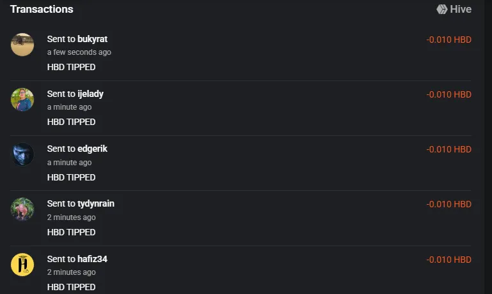The image size is (492, 294).
Task: Click the Hive logo icon
Action: 442,10
